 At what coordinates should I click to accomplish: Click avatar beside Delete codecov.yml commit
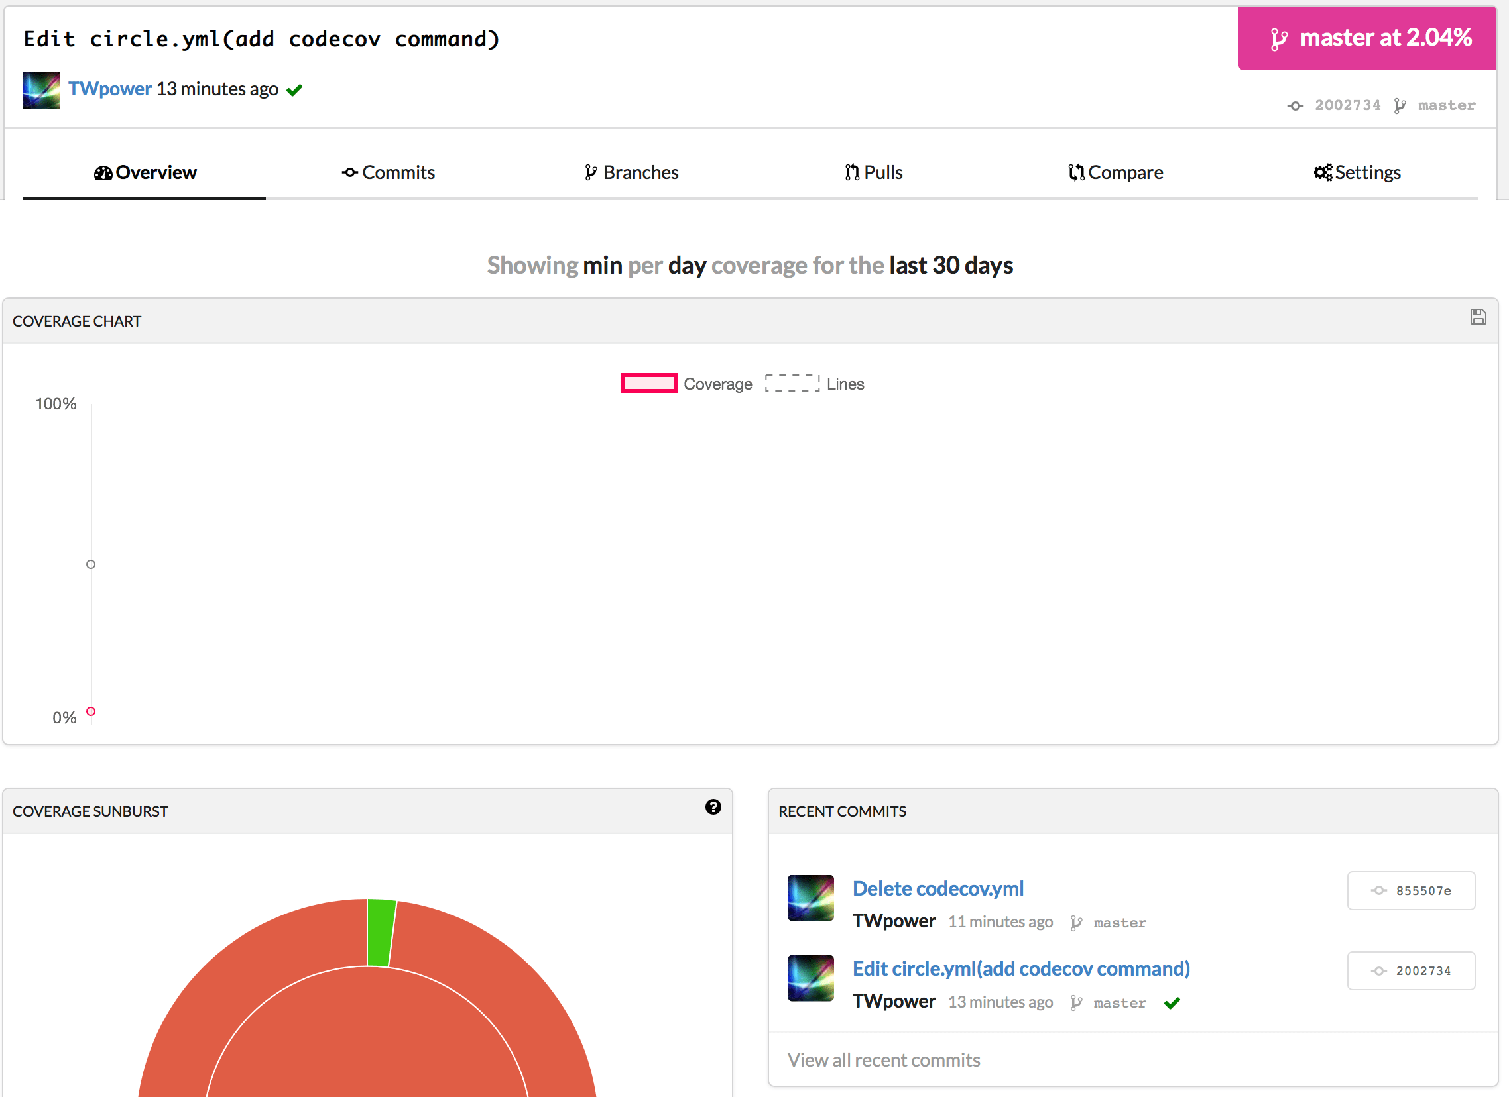click(x=810, y=898)
